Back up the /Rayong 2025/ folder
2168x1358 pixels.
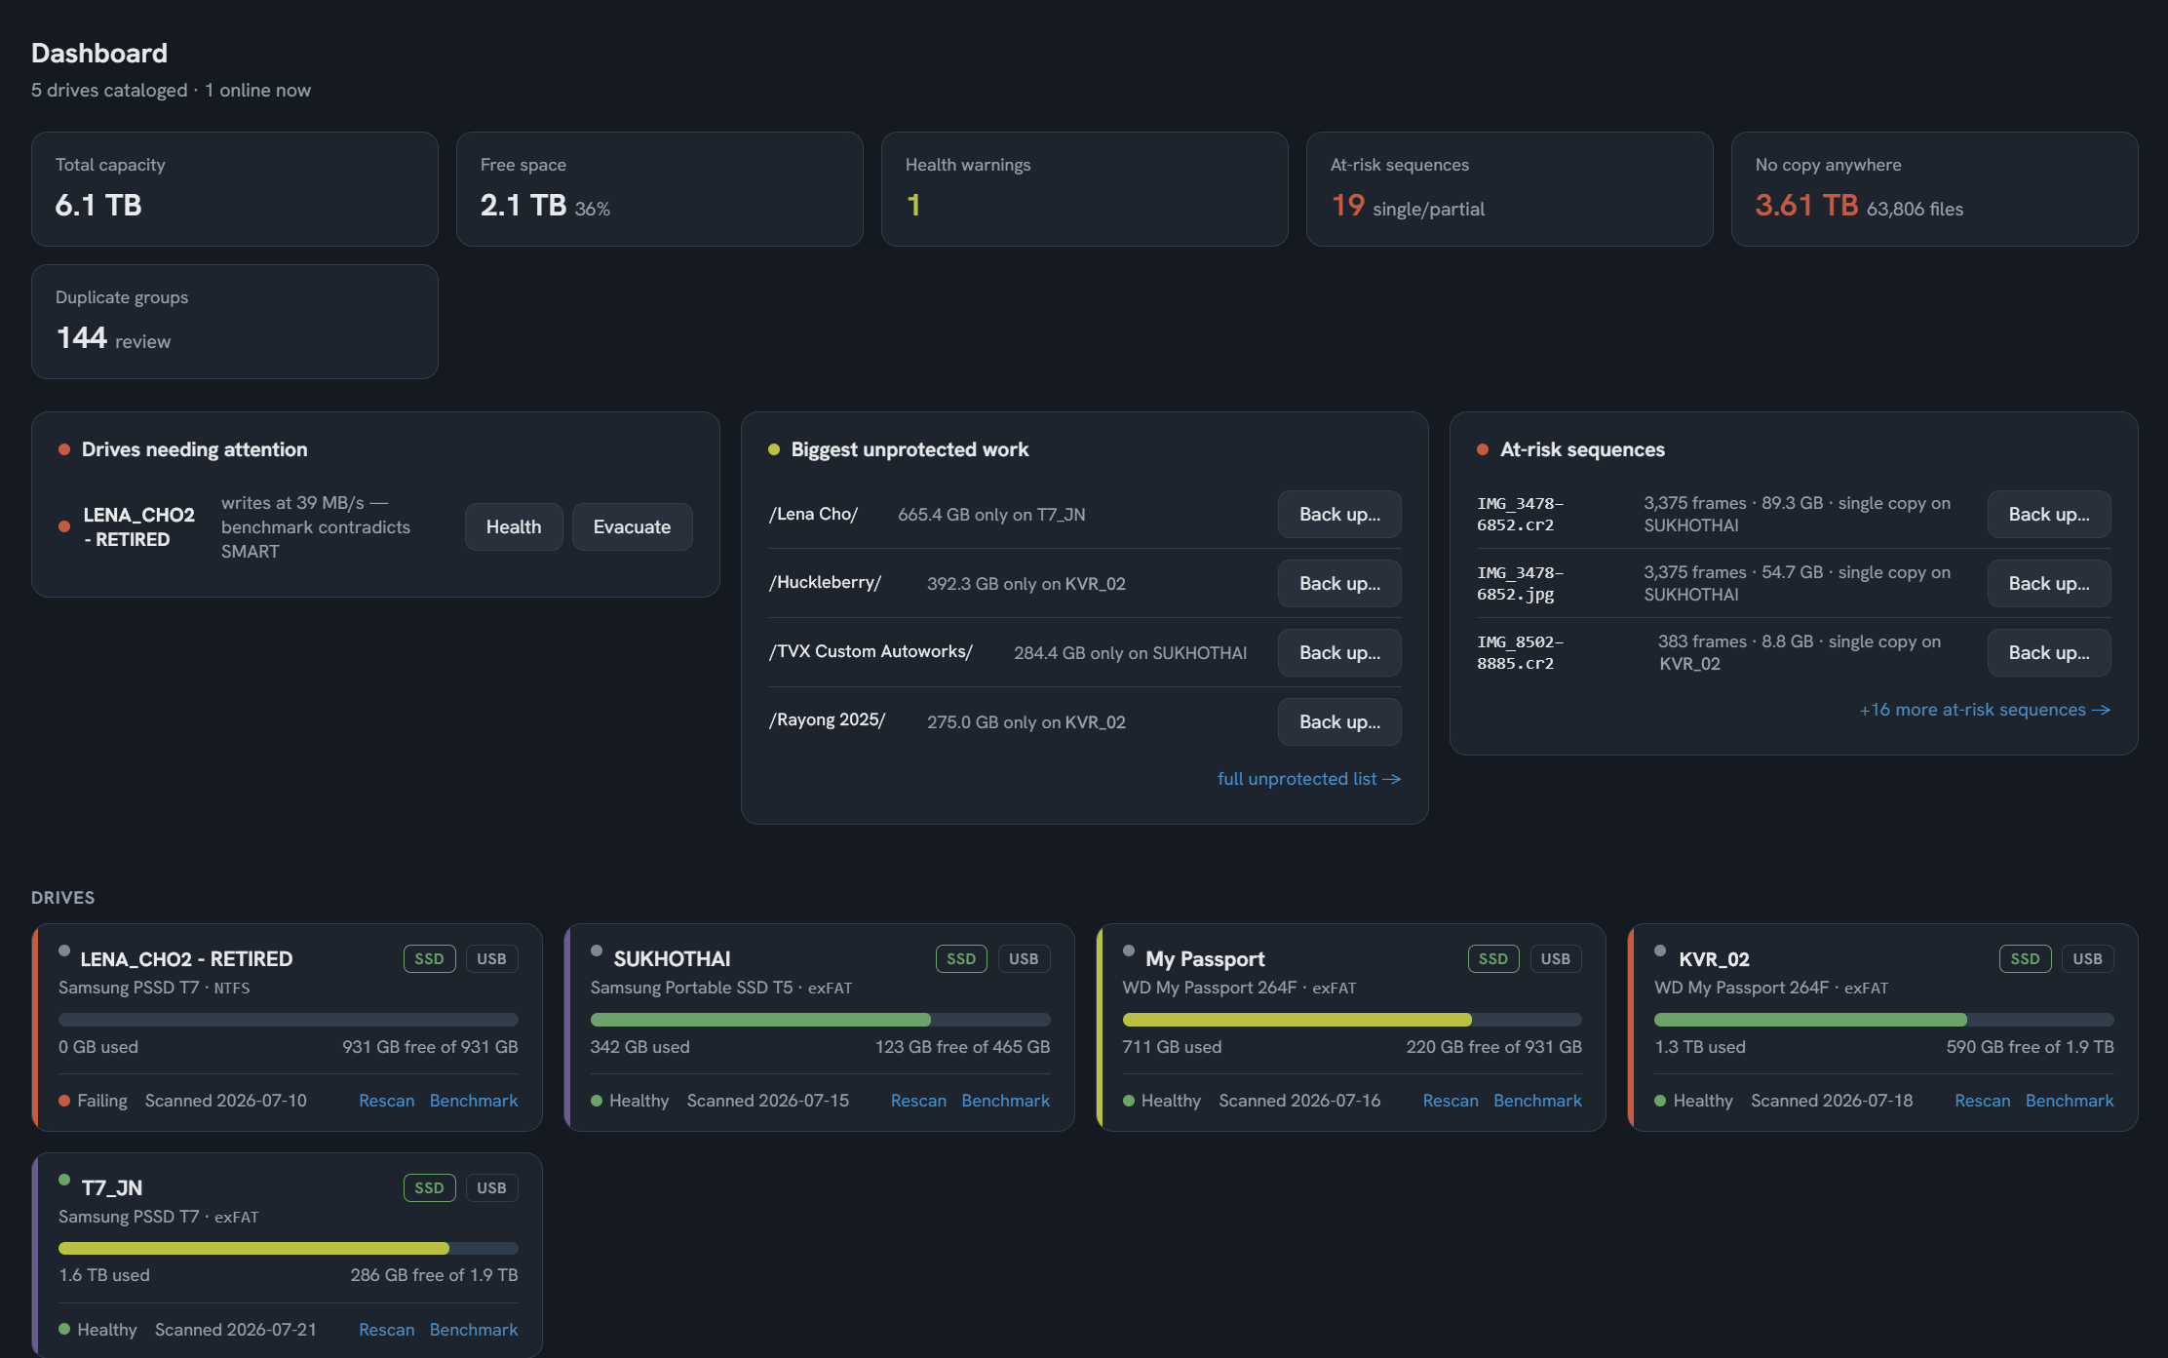tap(1339, 721)
